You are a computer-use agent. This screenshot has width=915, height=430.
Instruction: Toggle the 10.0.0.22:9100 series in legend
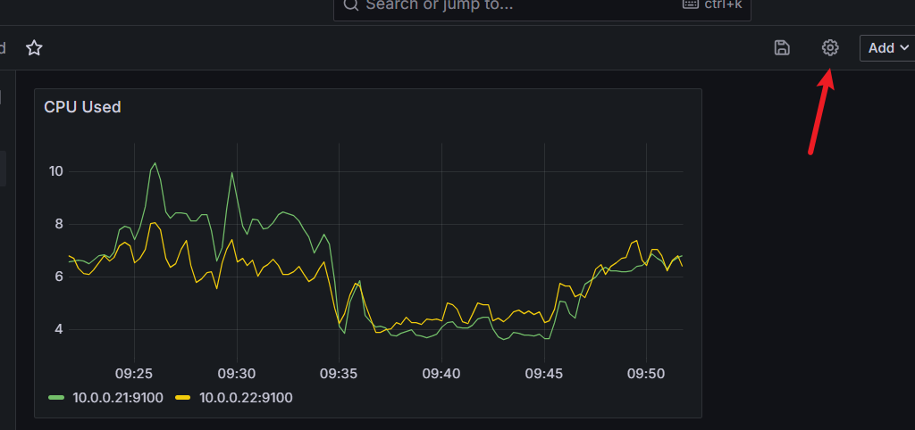click(x=246, y=398)
